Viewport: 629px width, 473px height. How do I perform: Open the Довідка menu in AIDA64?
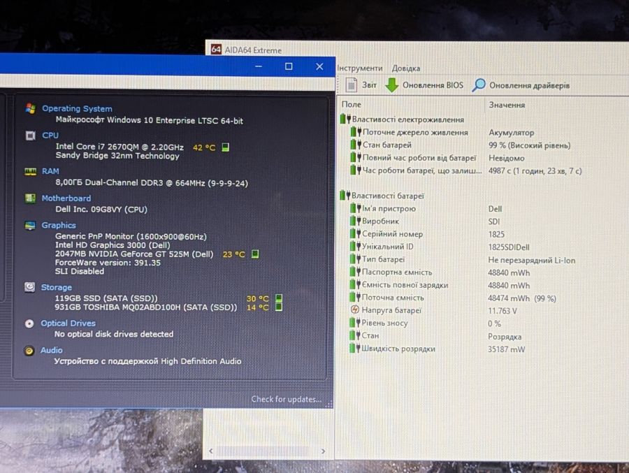pyautogui.click(x=406, y=68)
